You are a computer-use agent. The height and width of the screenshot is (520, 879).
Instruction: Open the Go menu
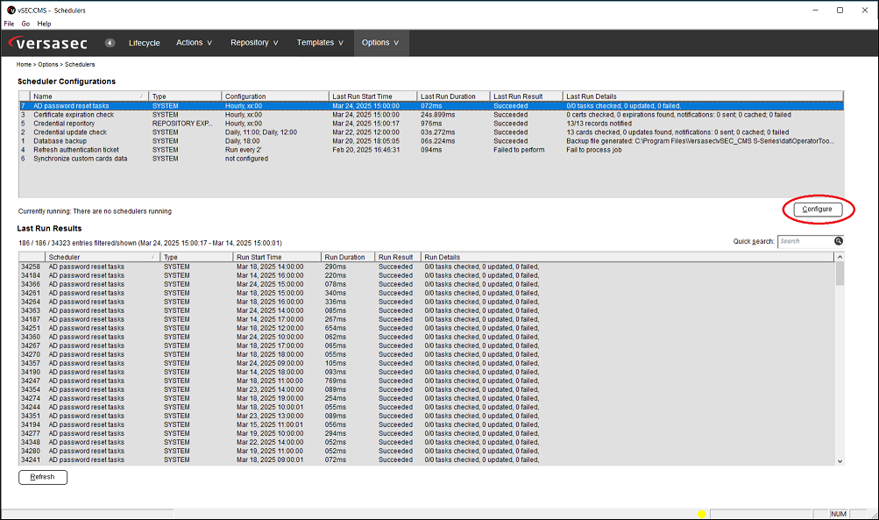tap(25, 24)
